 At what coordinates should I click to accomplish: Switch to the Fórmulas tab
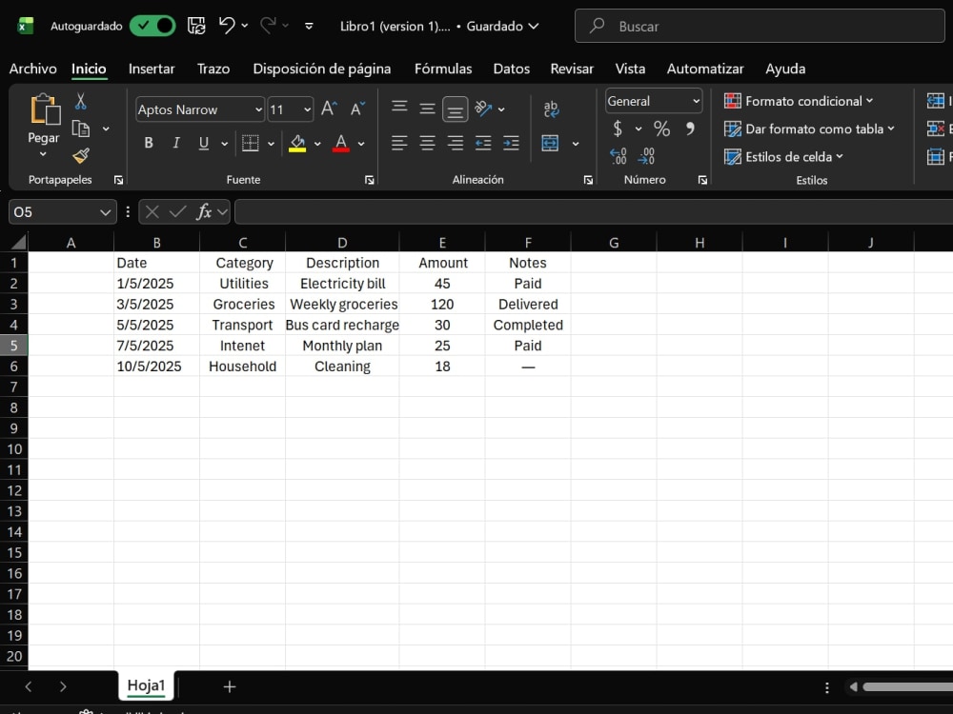pos(443,69)
